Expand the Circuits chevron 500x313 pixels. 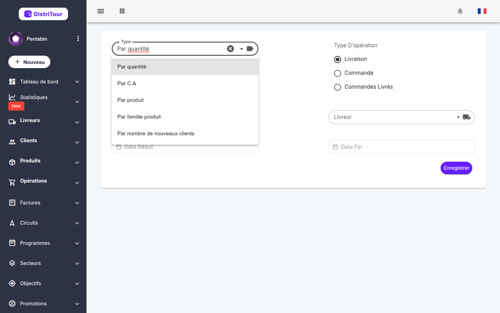77,223
